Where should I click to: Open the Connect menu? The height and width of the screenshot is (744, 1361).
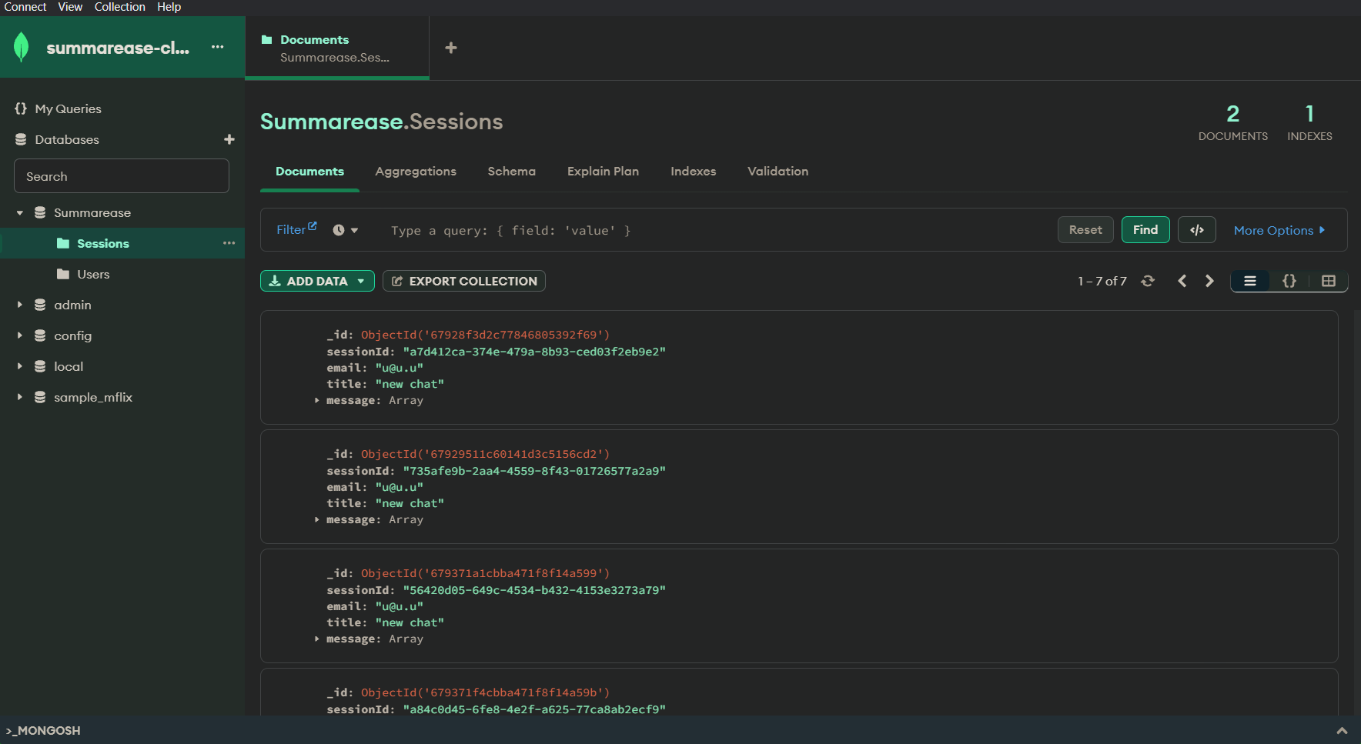click(25, 7)
